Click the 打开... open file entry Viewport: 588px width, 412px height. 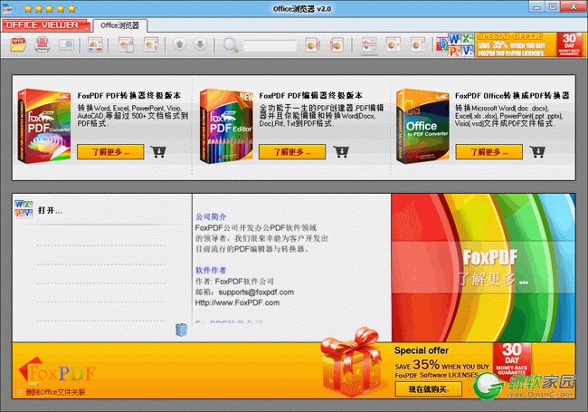(x=50, y=210)
